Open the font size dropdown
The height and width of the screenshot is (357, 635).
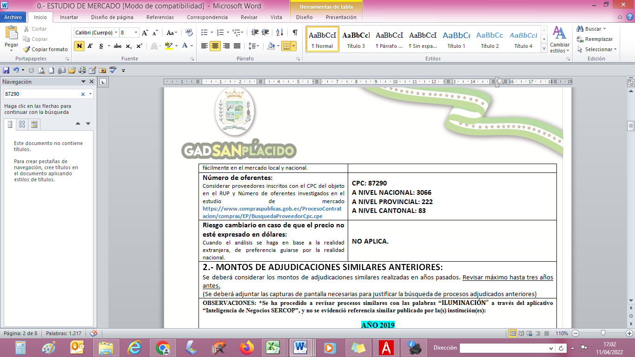(x=136, y=33)
